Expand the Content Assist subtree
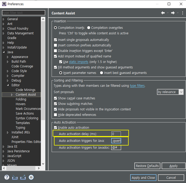 tap(12, 95)
